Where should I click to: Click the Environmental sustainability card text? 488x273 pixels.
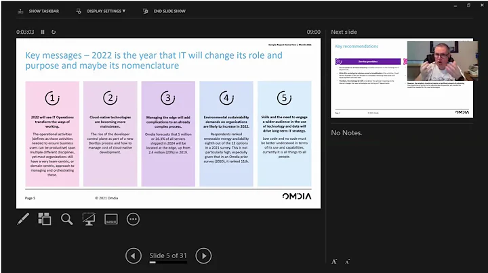(x=226, y=139)
